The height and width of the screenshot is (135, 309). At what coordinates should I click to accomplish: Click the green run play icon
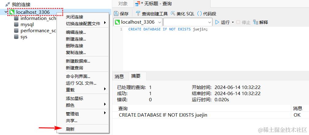click(x=217, y=22)
